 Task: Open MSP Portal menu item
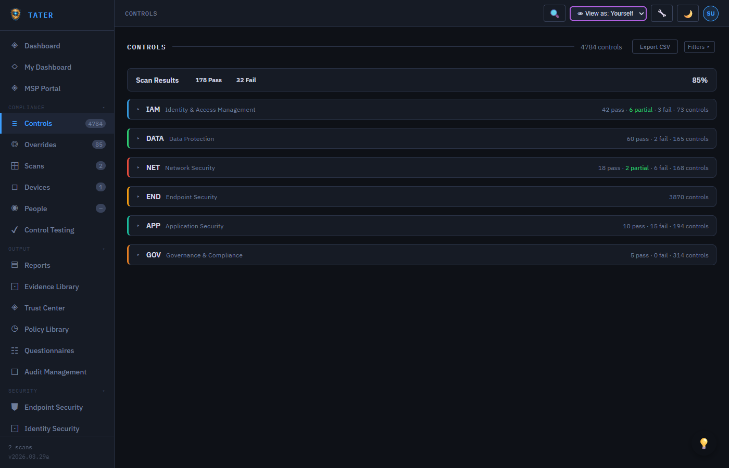(57, 88)
